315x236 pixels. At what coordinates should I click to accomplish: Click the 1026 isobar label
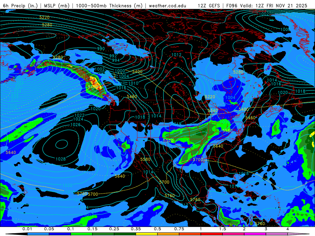(76, 125)
